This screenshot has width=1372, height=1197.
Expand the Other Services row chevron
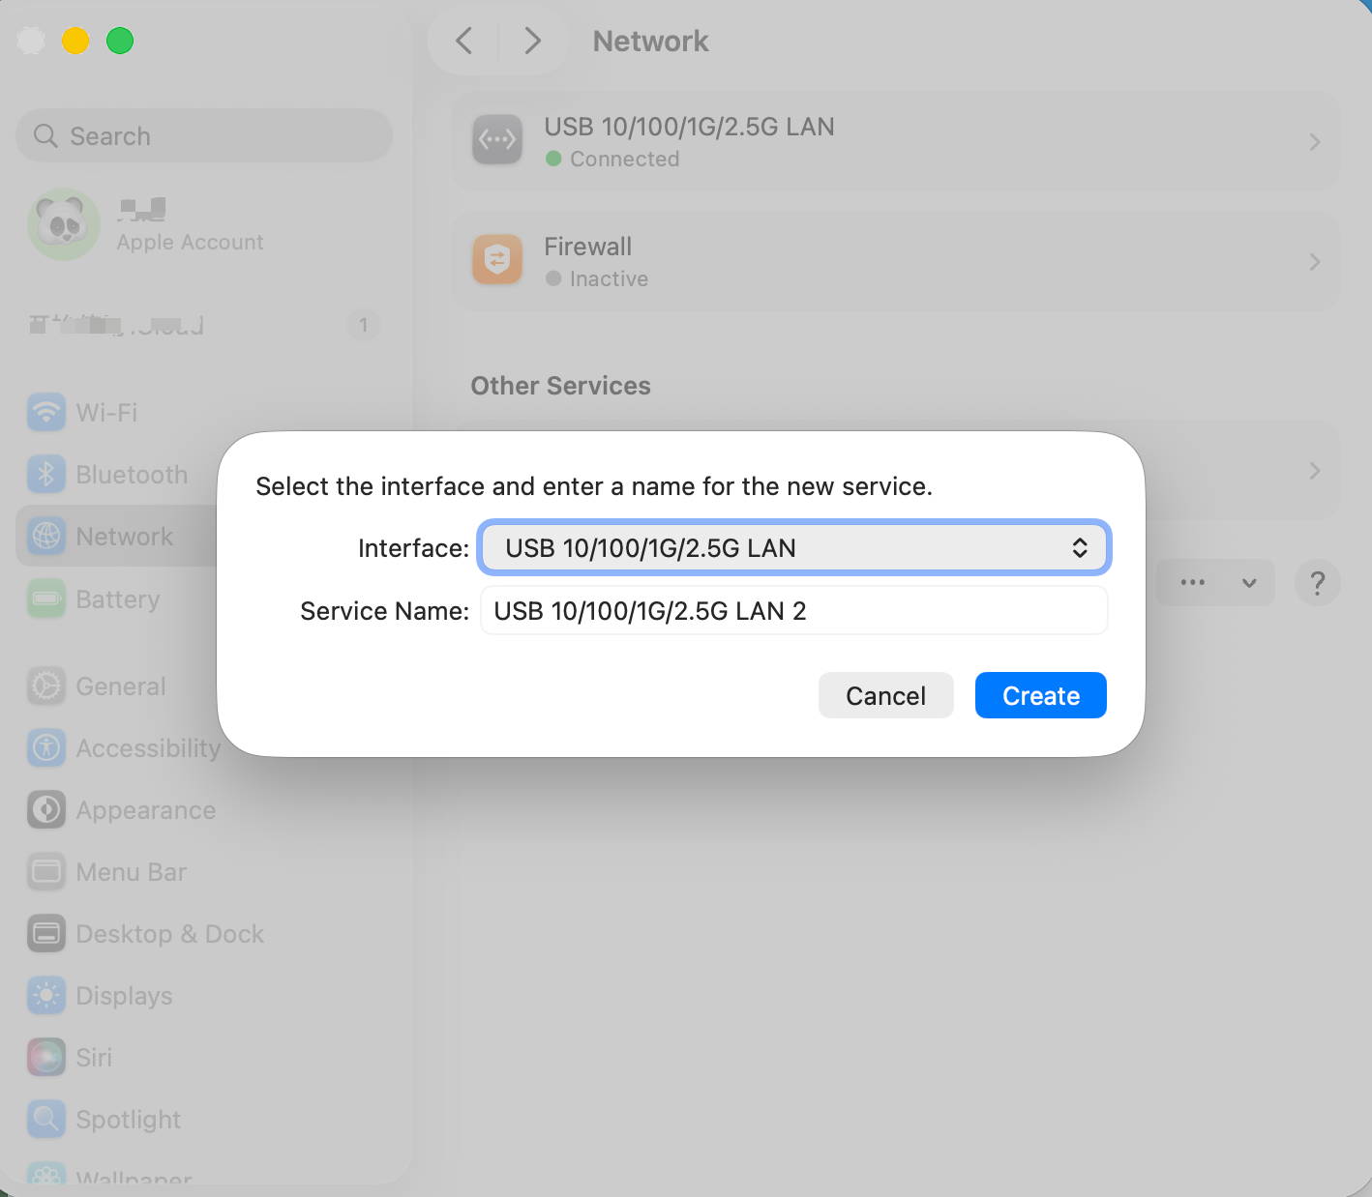(x=1315, y=471)
